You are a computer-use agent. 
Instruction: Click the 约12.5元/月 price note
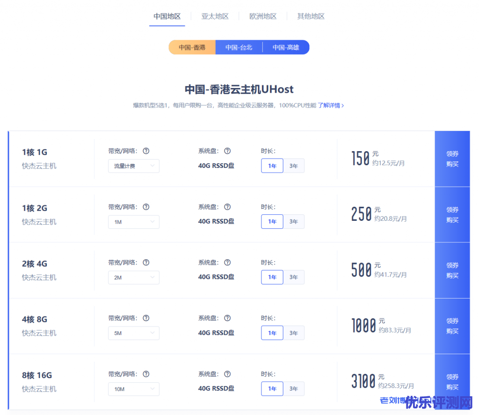[x=389, y=163]
